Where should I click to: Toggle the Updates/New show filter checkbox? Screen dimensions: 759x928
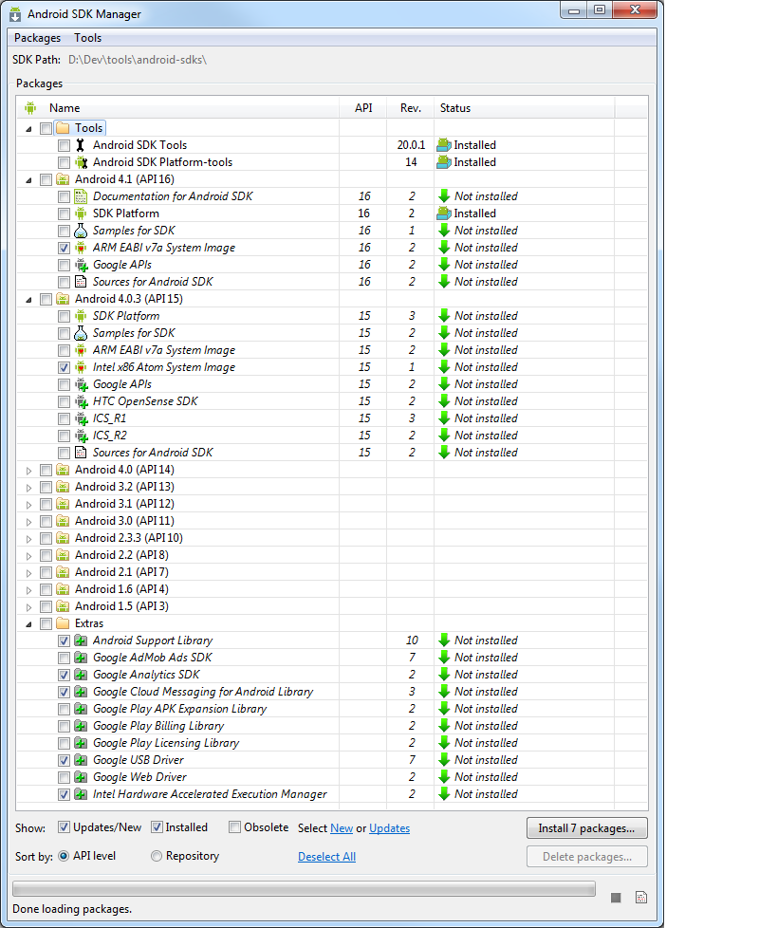coord(64,827)
